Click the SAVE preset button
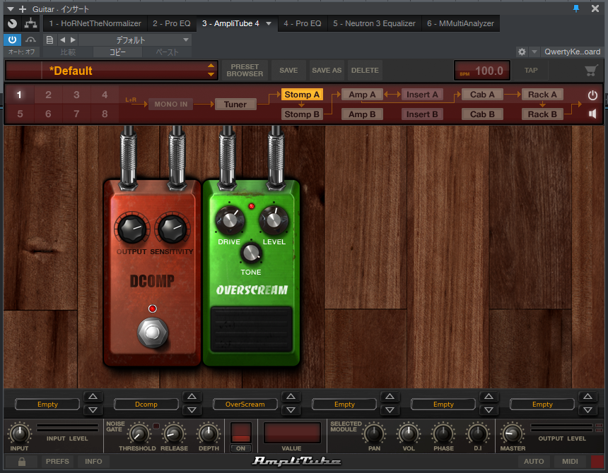Viewport: 608px width, 473px height. [288, 71]
